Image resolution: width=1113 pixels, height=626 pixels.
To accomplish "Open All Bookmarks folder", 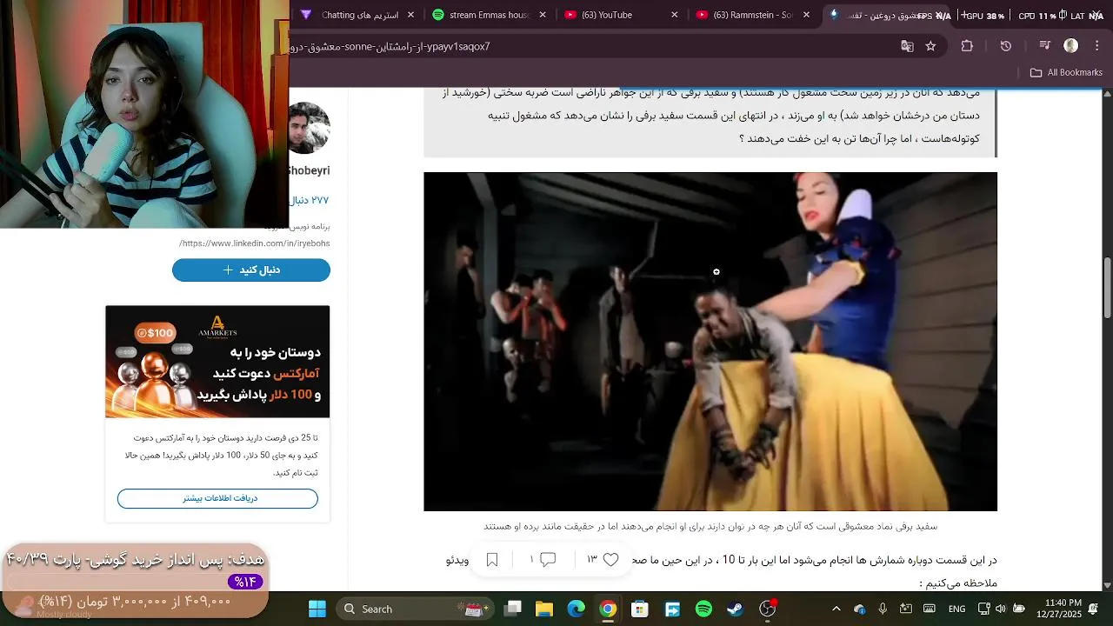I will (1066, 72).
